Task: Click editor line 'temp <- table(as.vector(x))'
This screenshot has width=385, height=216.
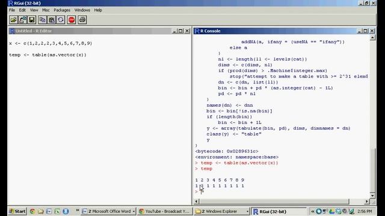Action: [x=48, y=55]
